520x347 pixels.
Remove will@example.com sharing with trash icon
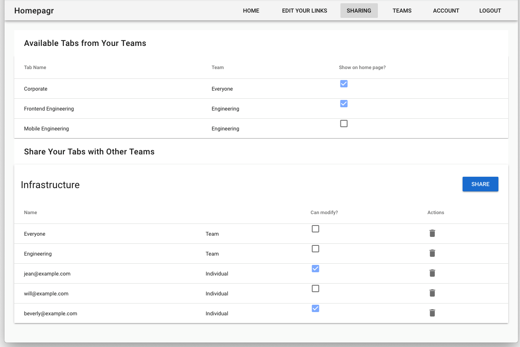[x=432, y=293]
